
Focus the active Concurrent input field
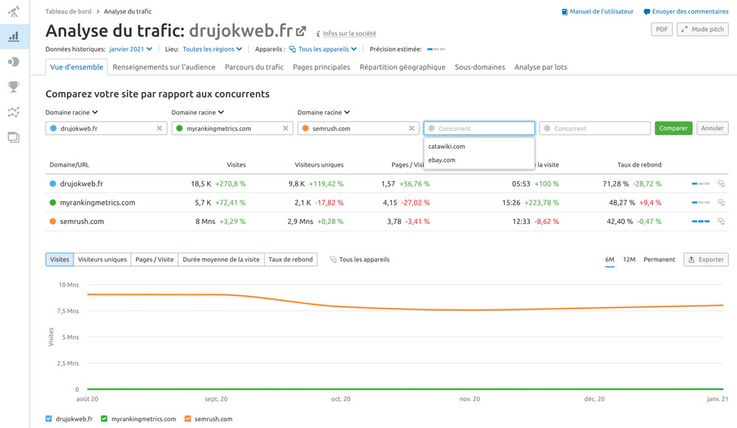point(479,128)
